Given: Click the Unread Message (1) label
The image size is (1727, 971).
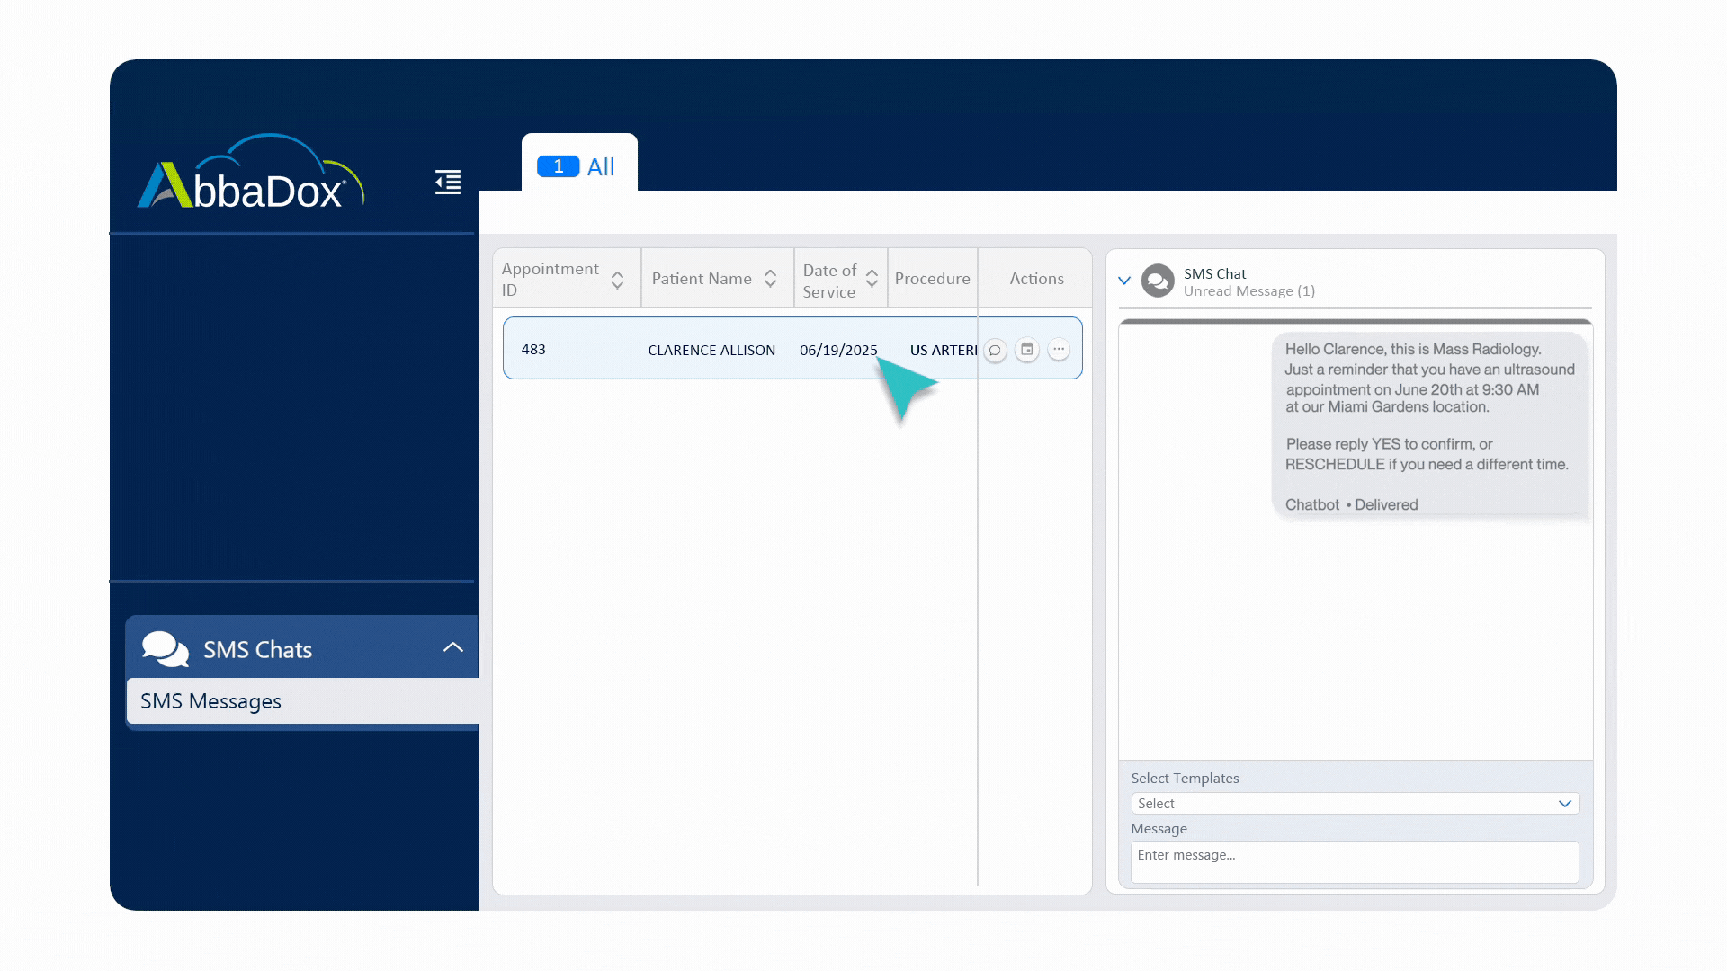Looking at the screenshot, I should pos(1248,291).
